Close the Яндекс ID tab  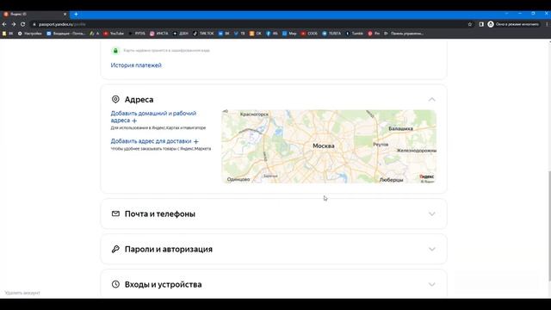pyautogui.click(x=65, y=14)
